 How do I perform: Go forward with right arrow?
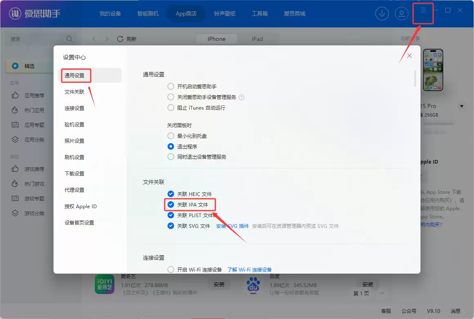(106, 39)
